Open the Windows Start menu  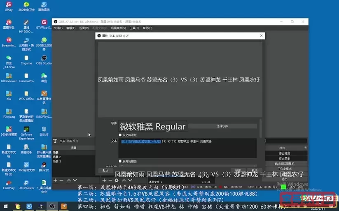[x=6, y=206]
